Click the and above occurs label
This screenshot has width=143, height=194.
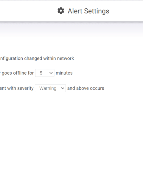[x=86, y=88]
